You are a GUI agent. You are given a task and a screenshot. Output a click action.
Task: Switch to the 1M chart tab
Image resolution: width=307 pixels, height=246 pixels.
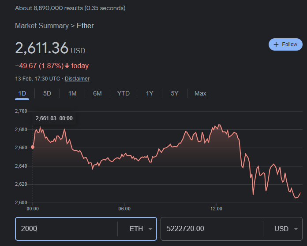[x=72, y=93]
